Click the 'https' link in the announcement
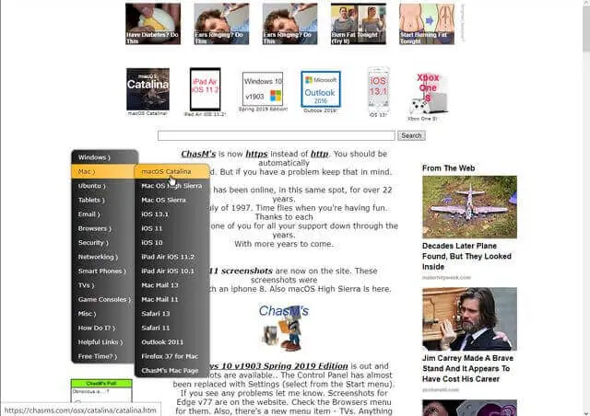Screen dimensions: 590x416 coord(256,154)
